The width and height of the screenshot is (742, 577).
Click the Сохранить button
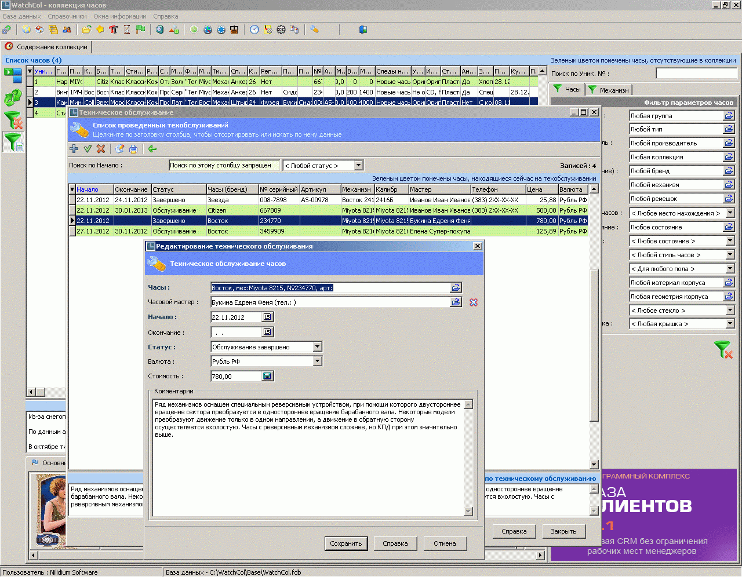[346, 543]
